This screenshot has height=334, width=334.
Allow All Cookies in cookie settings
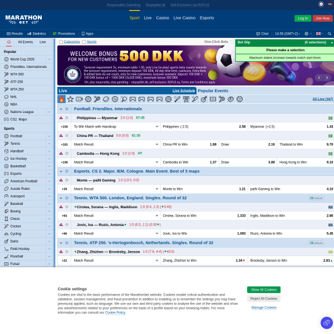click(x=264, y=289)
